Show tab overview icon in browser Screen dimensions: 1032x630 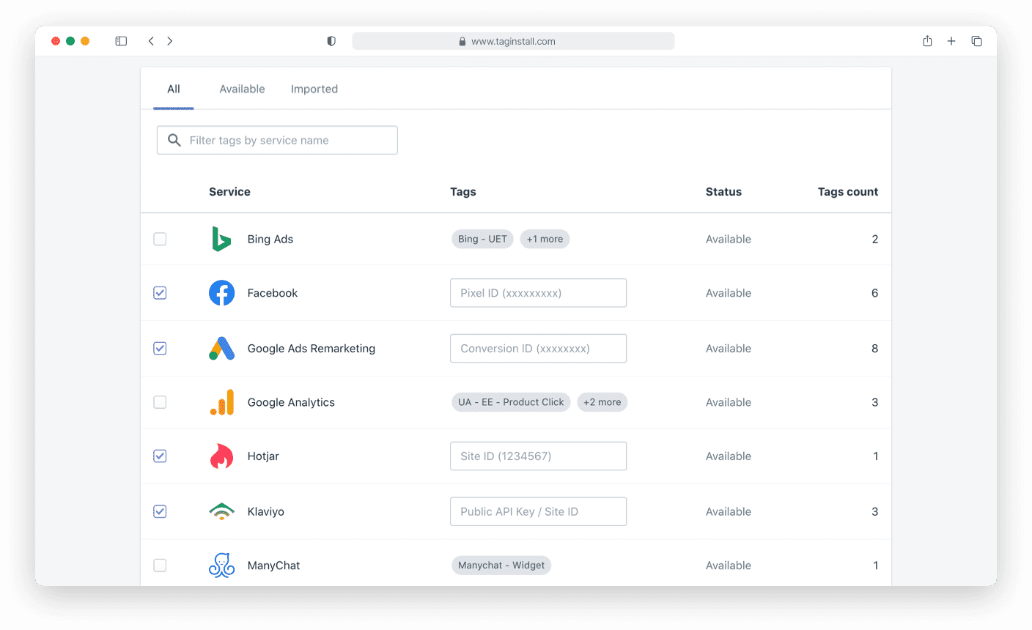(976, 41)
